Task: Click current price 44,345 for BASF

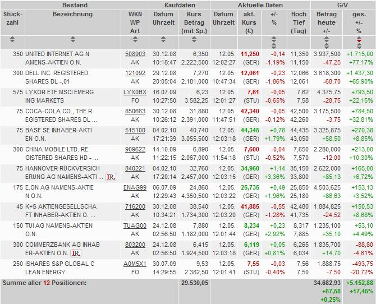Action: (250, 131)
